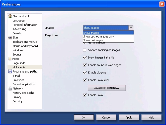The height and width of the screenshot is (125, 166).
Task: Turn off the Enable JavaScript checkbox
Action: pos(85,80)
